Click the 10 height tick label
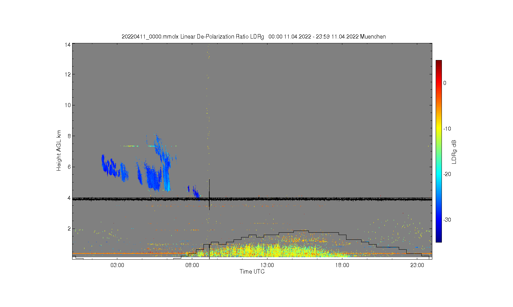The image size is (513, 307). [x=68, y=105]
